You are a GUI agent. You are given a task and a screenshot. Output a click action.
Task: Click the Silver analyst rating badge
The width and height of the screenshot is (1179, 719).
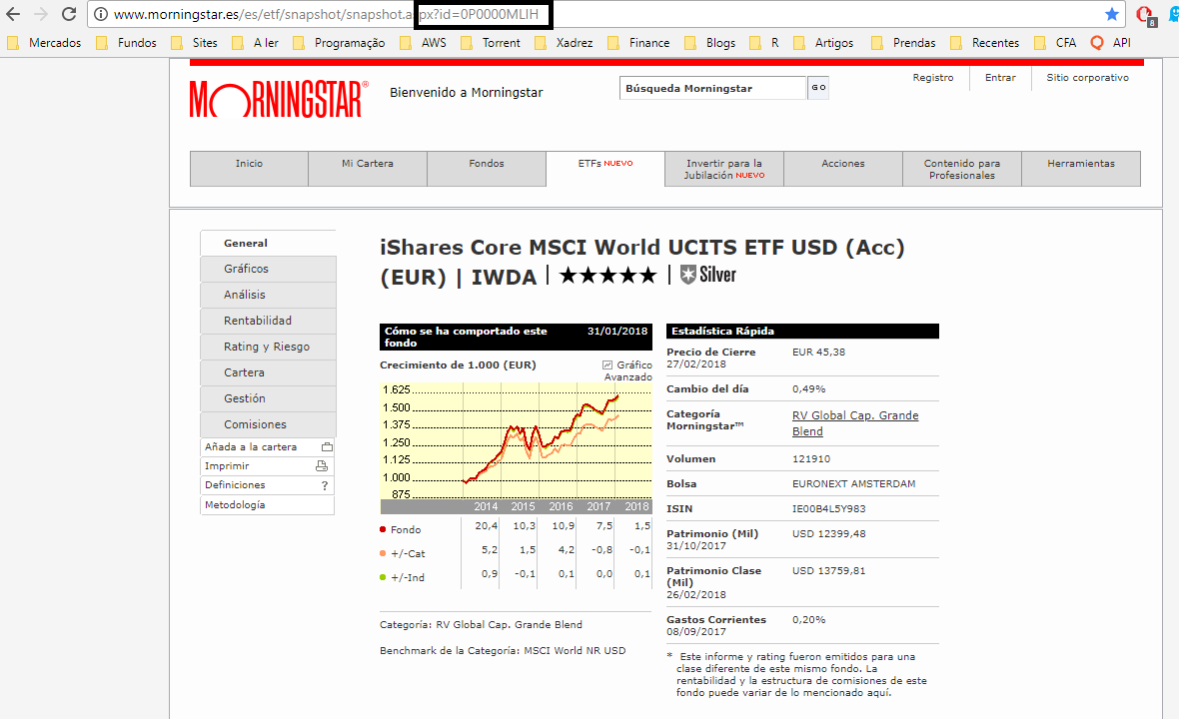[x=708, y=275]
